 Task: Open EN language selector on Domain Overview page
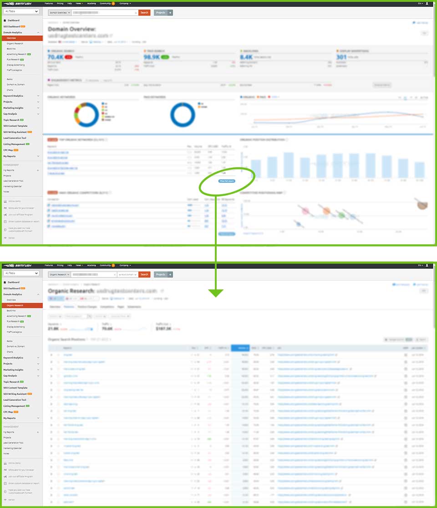click(x=420, y=4)
